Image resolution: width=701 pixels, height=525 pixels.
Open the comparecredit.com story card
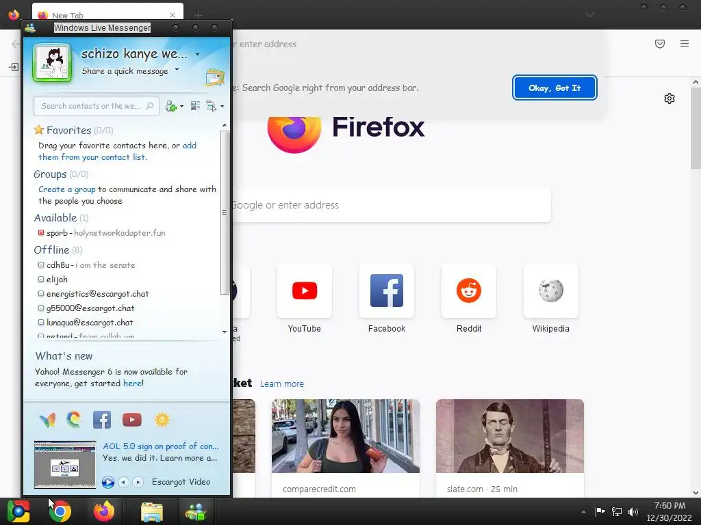tap(346, 448)
